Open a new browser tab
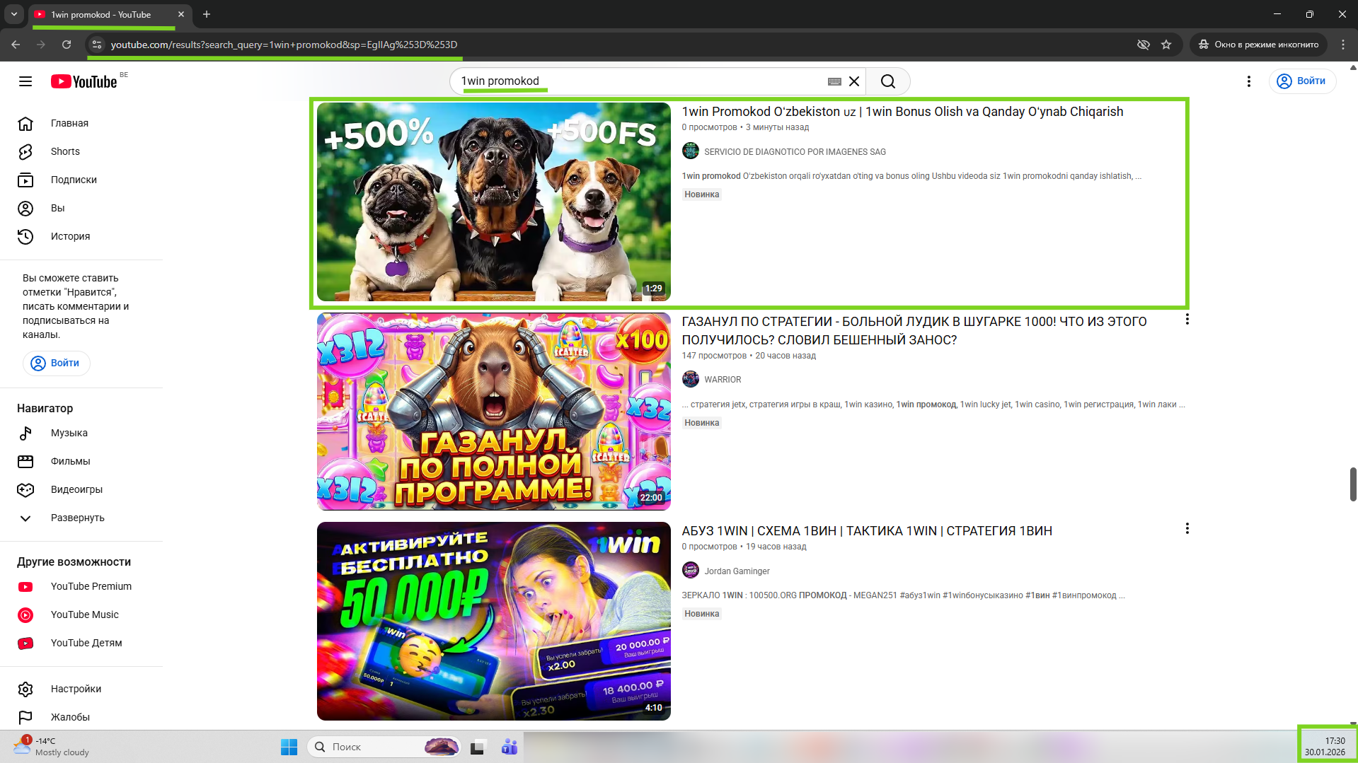Image resolution: width=1358 pixels, height=763 pixels. (207, 14)
